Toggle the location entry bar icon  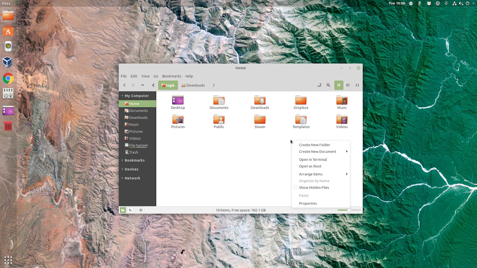click(x=319, y=85)
